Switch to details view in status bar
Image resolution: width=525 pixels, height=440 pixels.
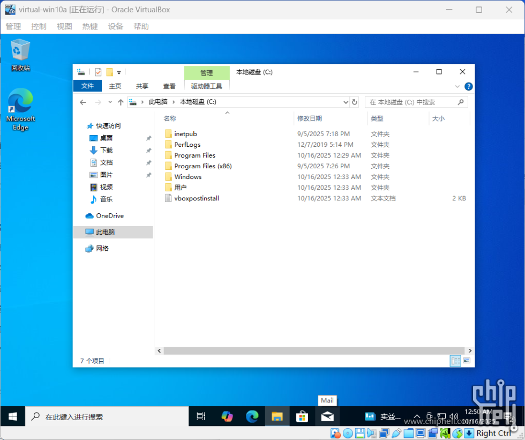[455, 361]
